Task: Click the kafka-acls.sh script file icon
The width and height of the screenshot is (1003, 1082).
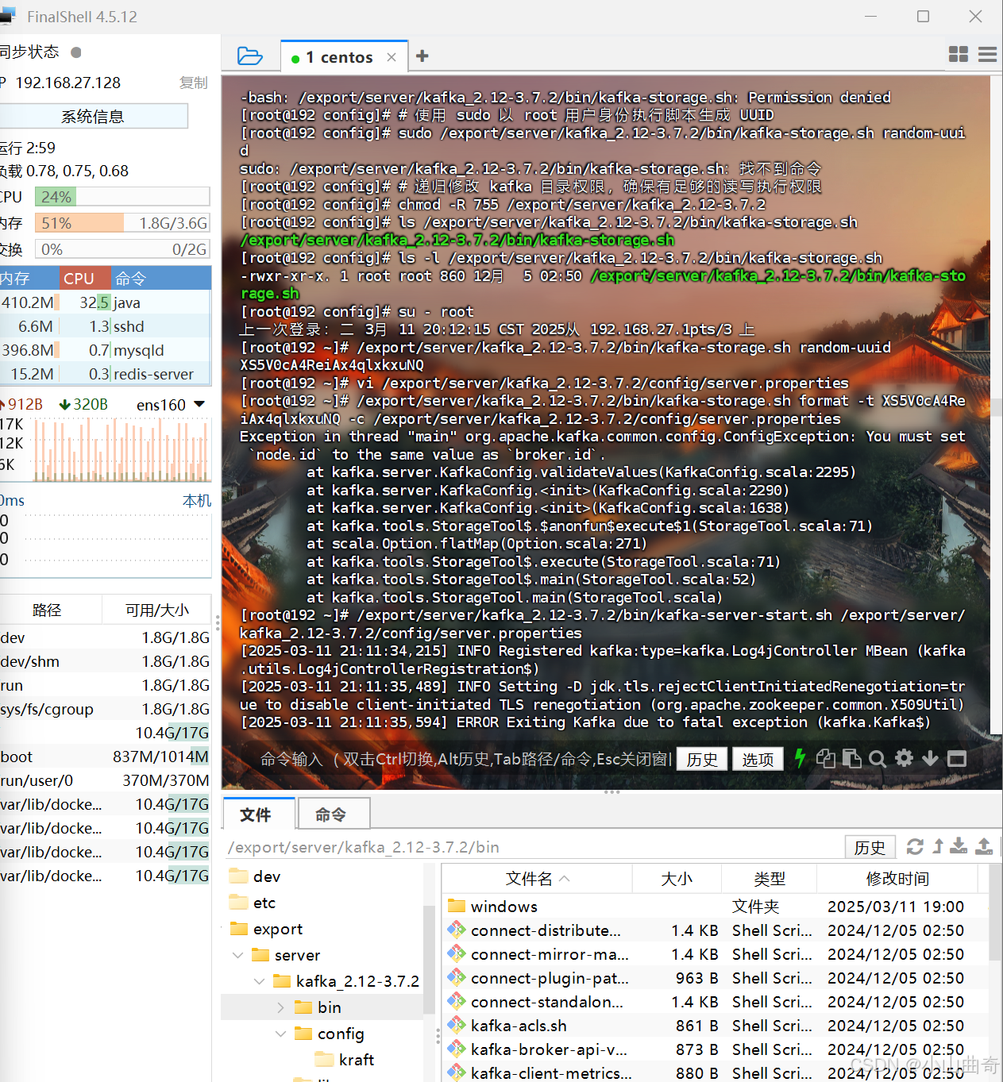Action: [x=457, y=1026]
